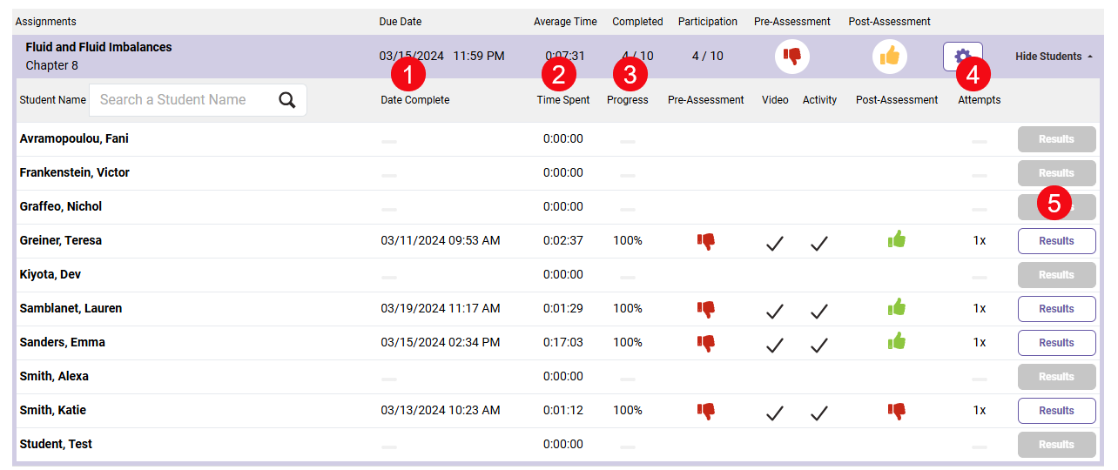
Task: Select student name Kiyota, Dev
Action: click(51, 275)
